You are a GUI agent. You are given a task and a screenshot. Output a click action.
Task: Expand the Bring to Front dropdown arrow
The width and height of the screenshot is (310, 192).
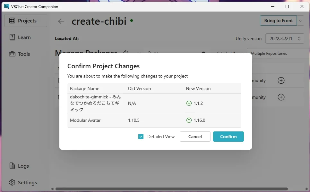(301, 21)
